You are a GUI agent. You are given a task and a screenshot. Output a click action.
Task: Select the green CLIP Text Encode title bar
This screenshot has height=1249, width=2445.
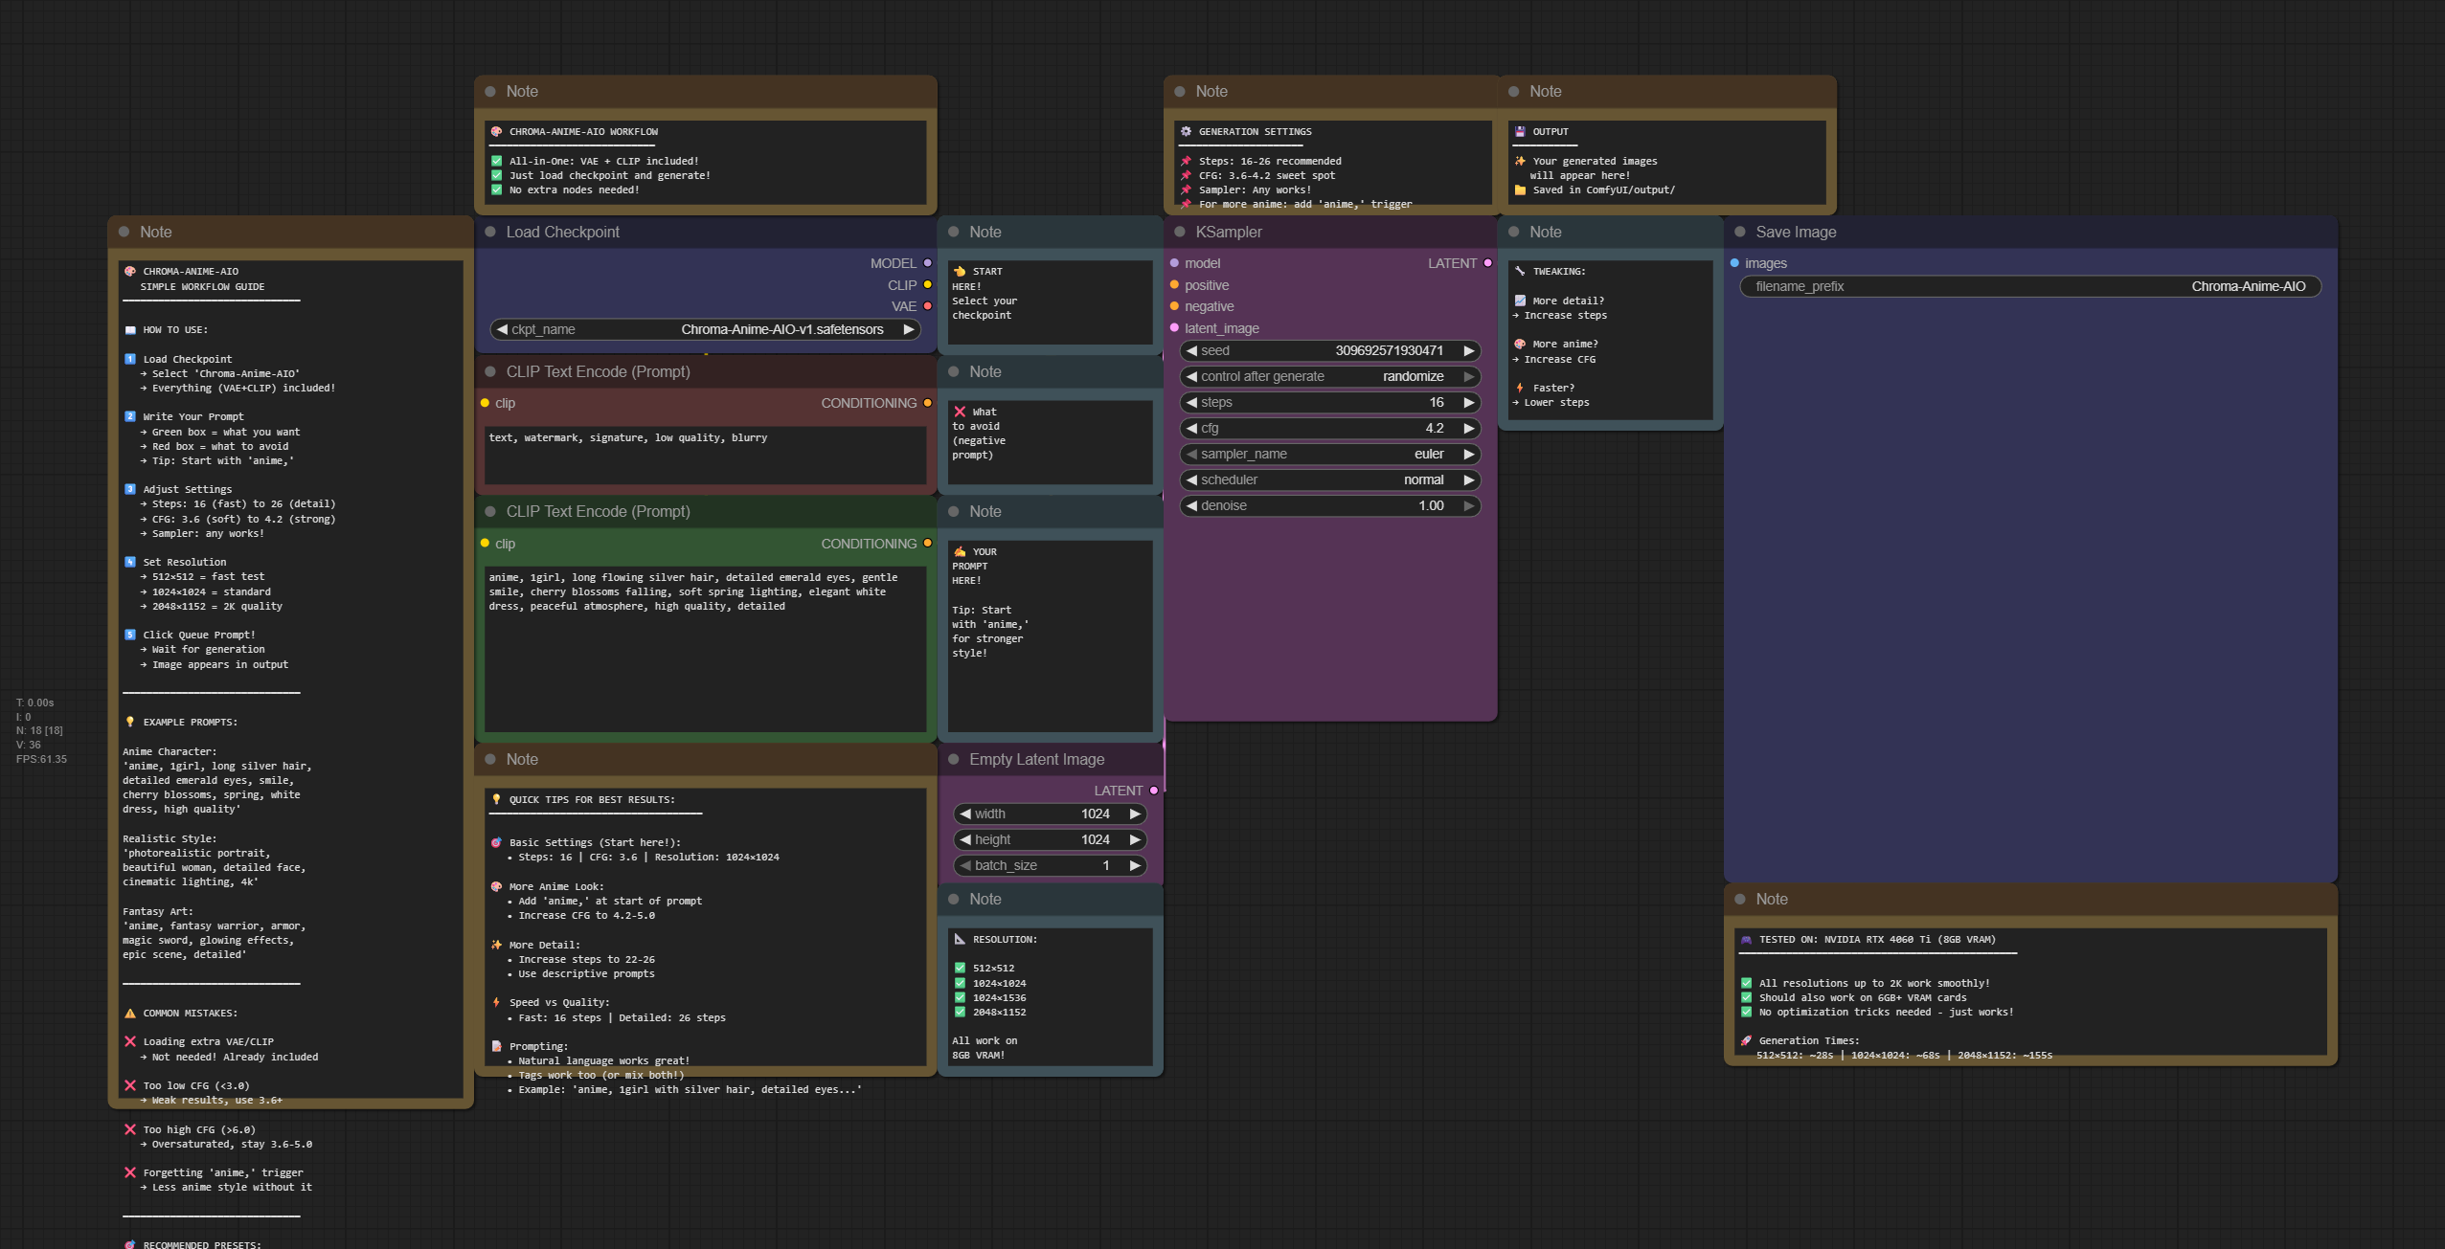pos(598,511)
